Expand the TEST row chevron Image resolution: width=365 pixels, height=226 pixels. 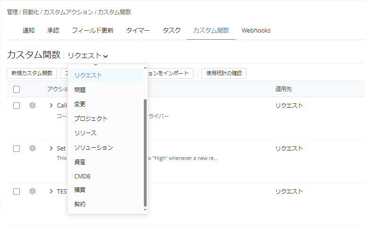pyautogui.click(x=51, y=192)
